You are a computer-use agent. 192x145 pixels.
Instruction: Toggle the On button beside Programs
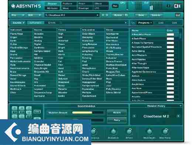click(133, 23)
